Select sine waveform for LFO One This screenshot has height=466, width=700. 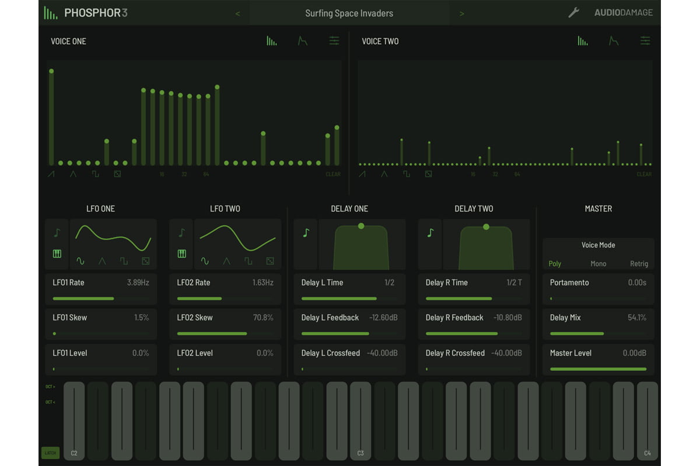coord(80,261)
